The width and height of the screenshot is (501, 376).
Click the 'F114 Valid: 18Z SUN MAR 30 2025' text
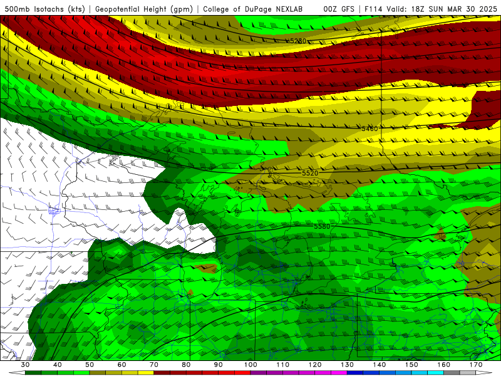(431, 9)
